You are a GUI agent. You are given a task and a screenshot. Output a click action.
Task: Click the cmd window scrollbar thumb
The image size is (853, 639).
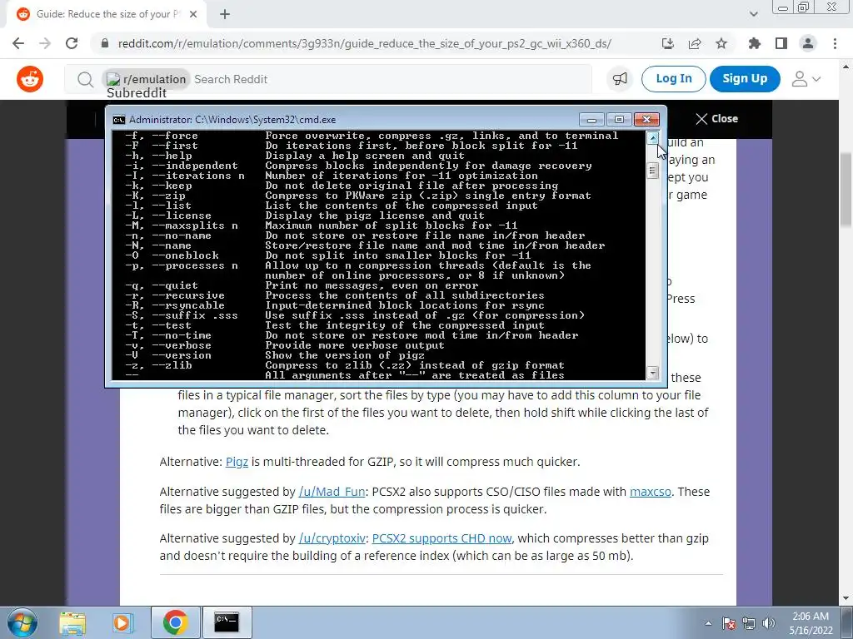(652, 171)
